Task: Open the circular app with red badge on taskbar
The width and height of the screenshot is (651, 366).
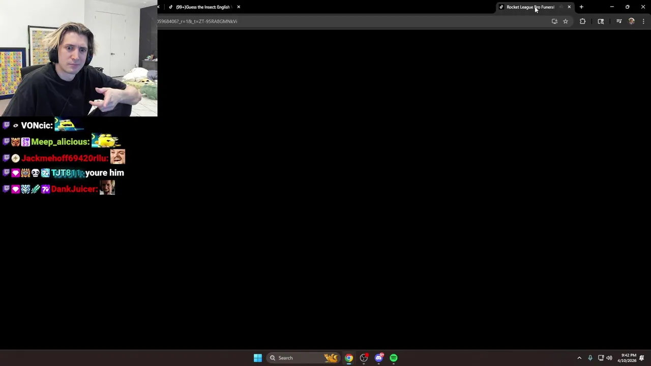Action: (364, 358)
